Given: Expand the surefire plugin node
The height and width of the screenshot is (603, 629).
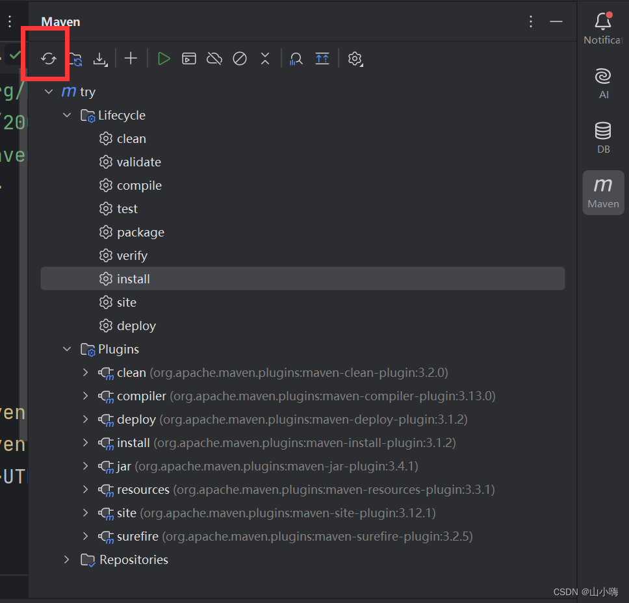Looking at the screenshot, I should click(x=85, y=536).
